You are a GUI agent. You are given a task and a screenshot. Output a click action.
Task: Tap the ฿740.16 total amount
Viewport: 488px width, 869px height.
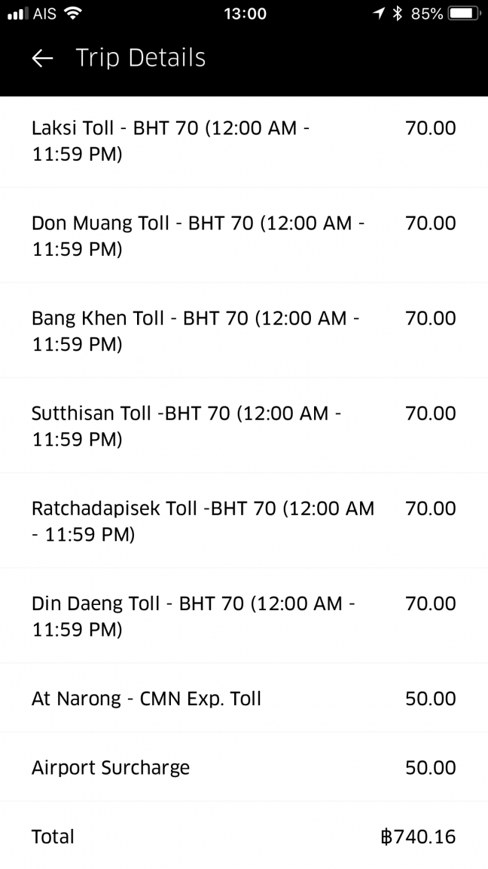(418, 837)
